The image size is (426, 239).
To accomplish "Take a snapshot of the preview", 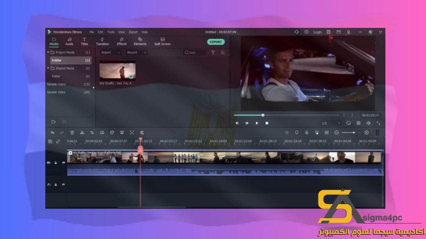I will (x=358, y=123).
